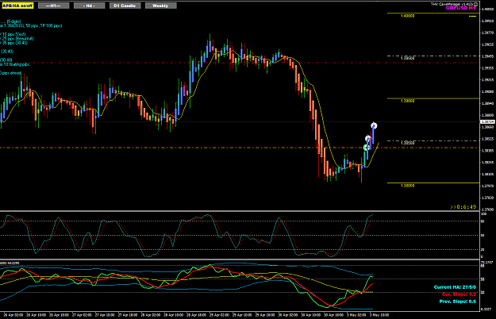The width and height of the screenshot is (496, 319).
Task: Click the current price tag on price axis
Action: tap(487, 122)
